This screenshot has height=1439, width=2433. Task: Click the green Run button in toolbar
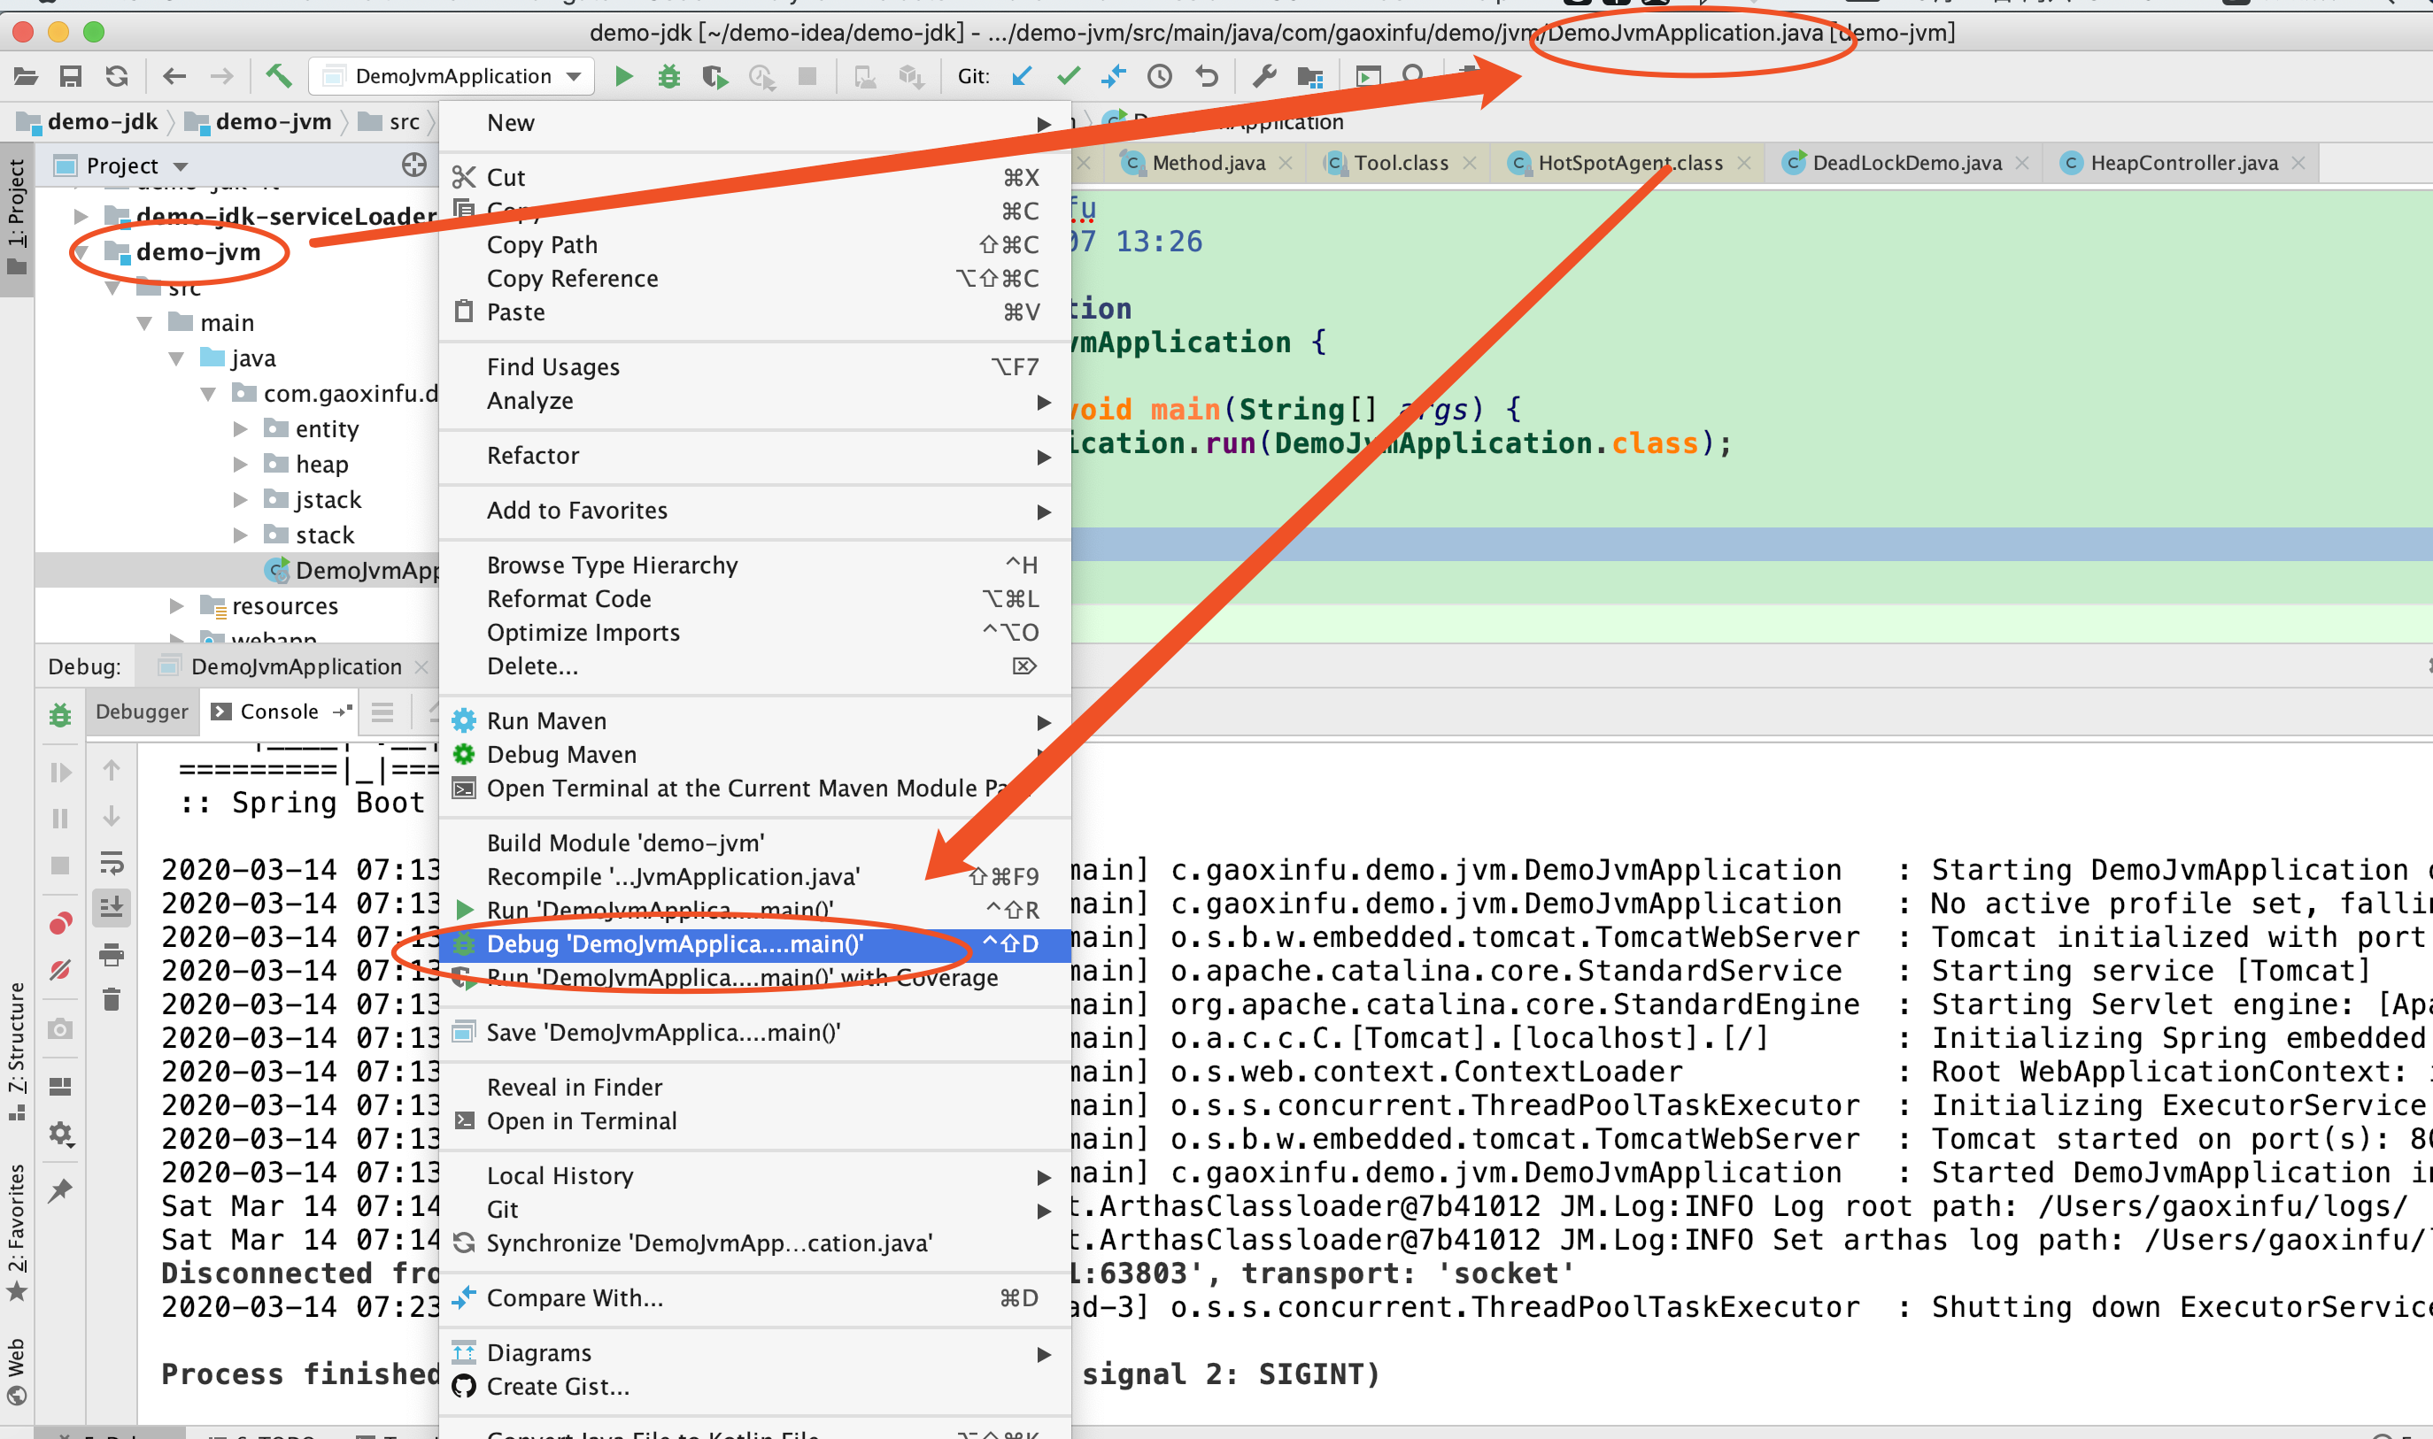click(x=624, y=75)
